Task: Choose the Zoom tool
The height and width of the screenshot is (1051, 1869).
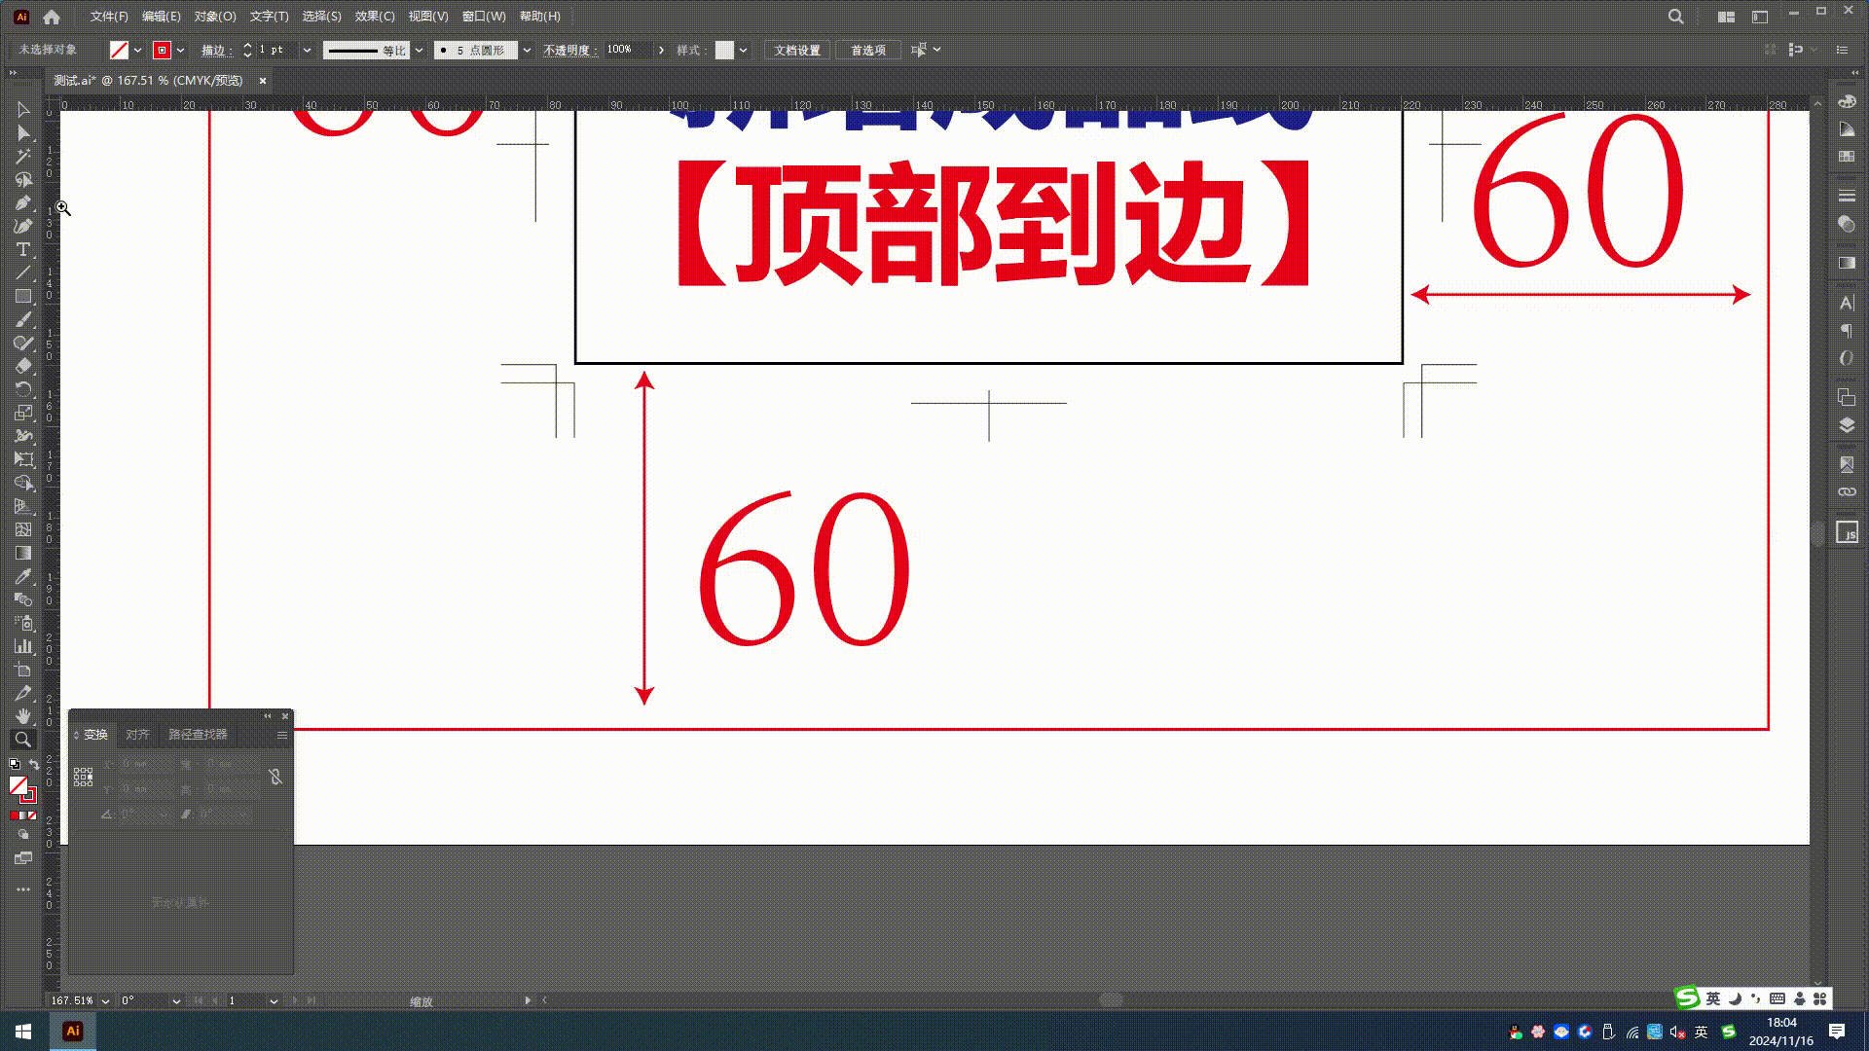Action: (23, 739)
